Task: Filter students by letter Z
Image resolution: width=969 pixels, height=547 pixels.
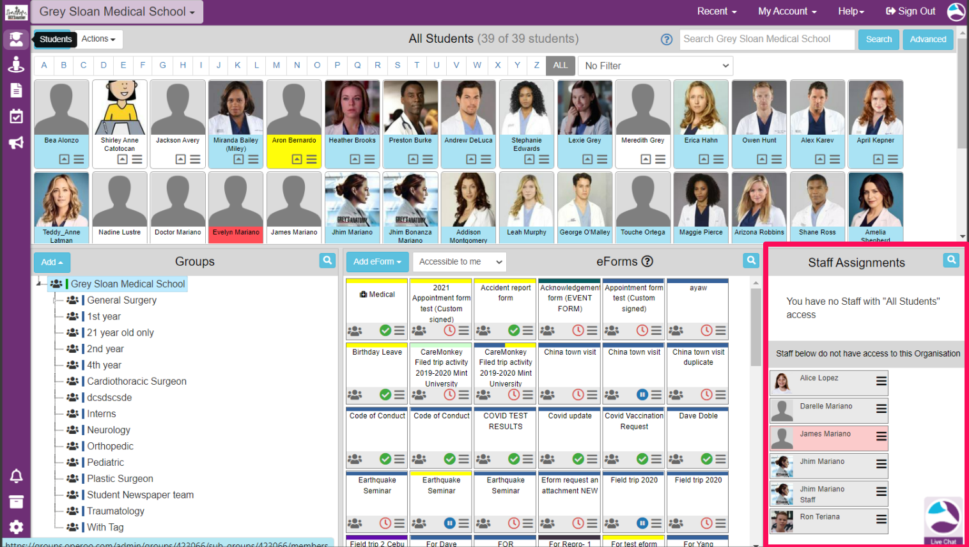Action: [537, 65]
